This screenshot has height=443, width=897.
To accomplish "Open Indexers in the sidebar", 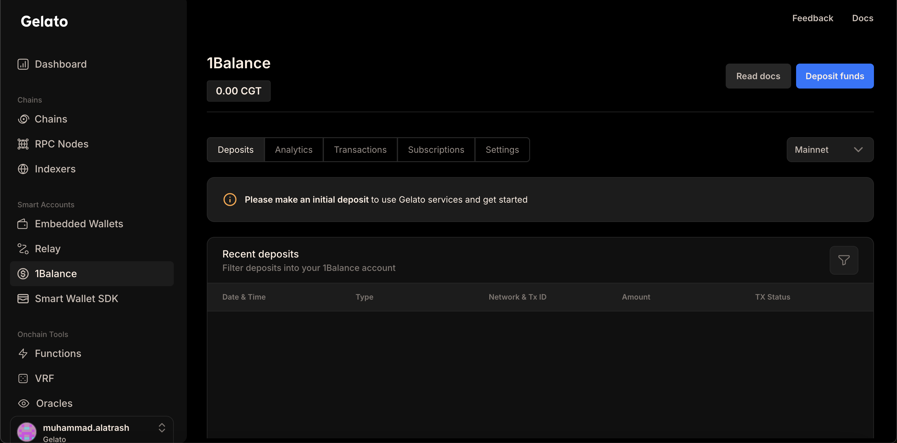I will click(x=92, y=169).
